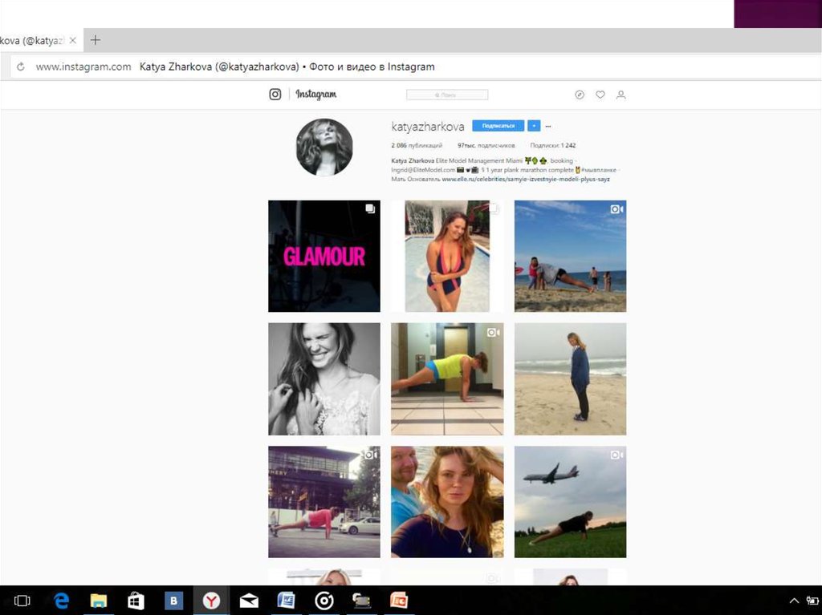This screenshot has height=615, width=822.
Task: Open the beach plank video post
Action: (x=571, y=256)
